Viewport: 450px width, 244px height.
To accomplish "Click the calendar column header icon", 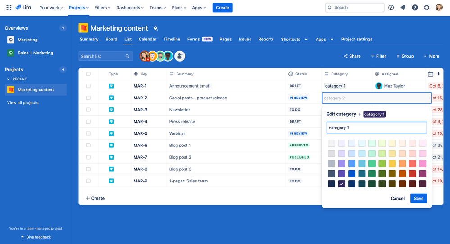I will [x=431, y=74].
